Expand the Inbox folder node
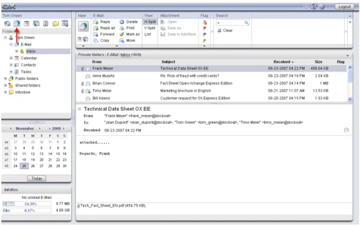 point(16,51)
